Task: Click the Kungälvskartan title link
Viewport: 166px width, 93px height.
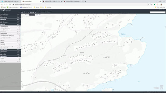Action: click(6, 10)
